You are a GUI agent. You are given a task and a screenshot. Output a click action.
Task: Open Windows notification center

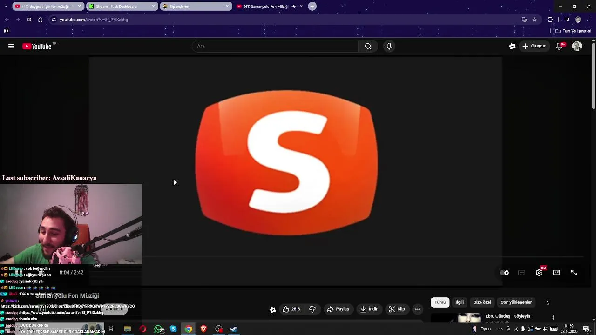(587, 329)
